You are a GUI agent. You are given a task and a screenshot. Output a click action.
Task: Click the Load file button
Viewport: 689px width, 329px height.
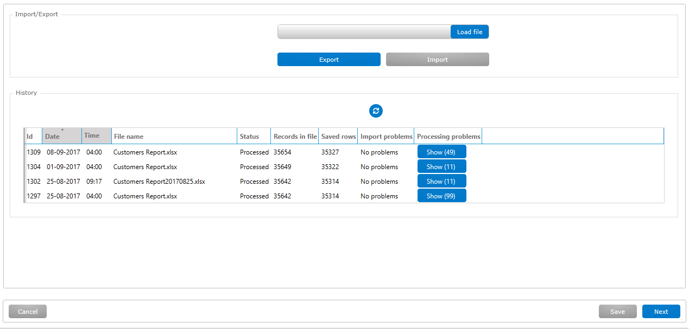[469, 32]
